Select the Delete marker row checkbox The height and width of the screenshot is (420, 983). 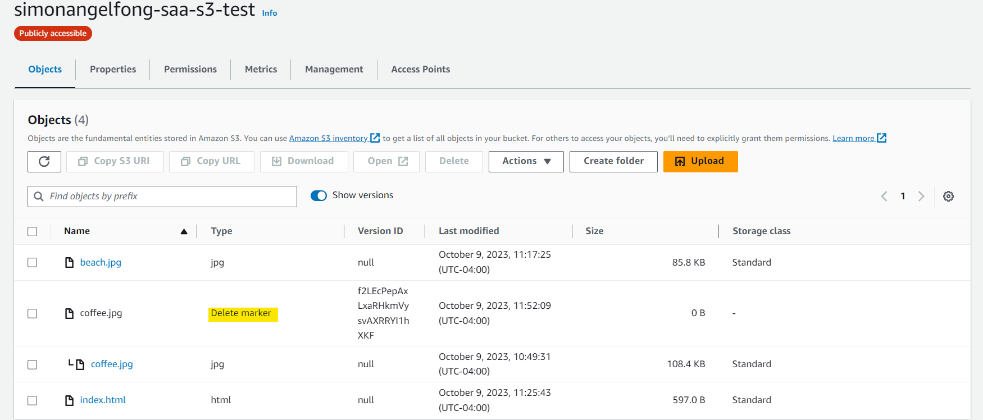click(33, 313)
